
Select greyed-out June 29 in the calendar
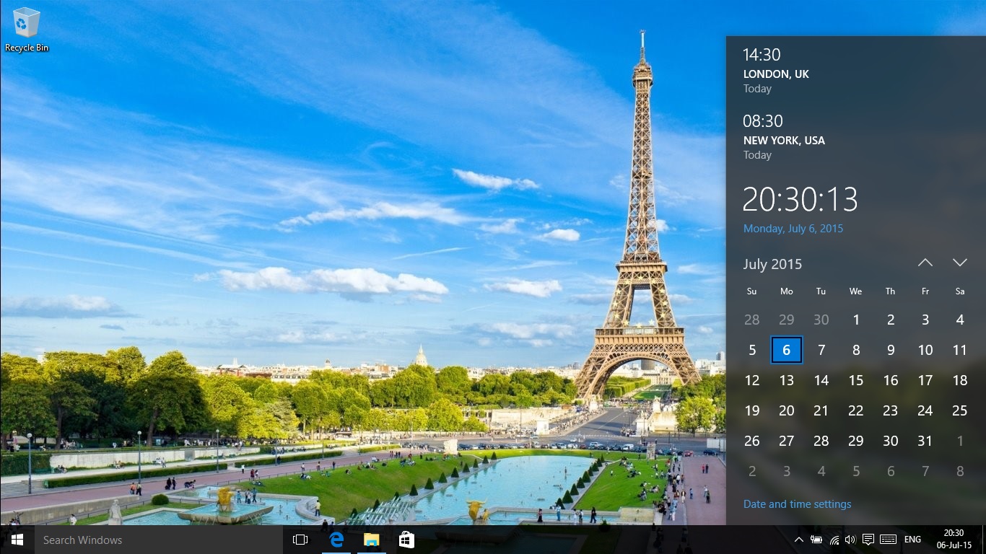(787, 320)
